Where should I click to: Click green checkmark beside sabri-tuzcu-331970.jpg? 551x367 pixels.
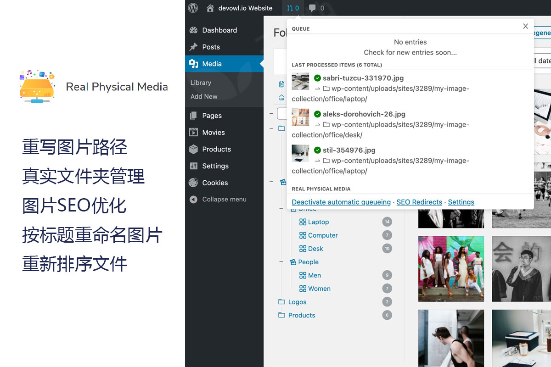click(317, 78)
